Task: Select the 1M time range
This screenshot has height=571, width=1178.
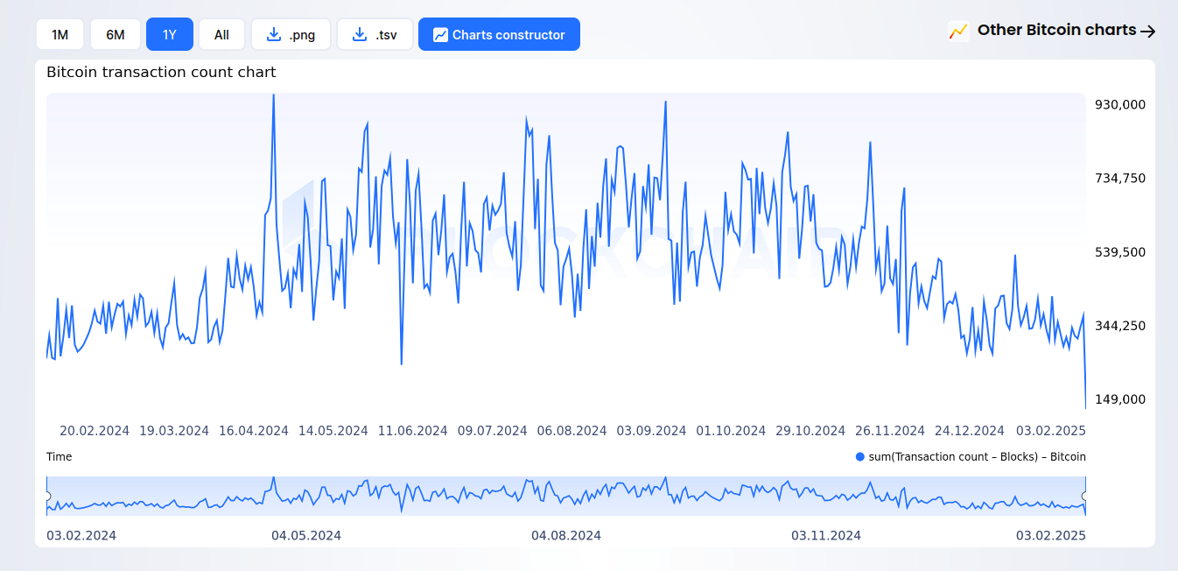Action: tap(60, 34)
